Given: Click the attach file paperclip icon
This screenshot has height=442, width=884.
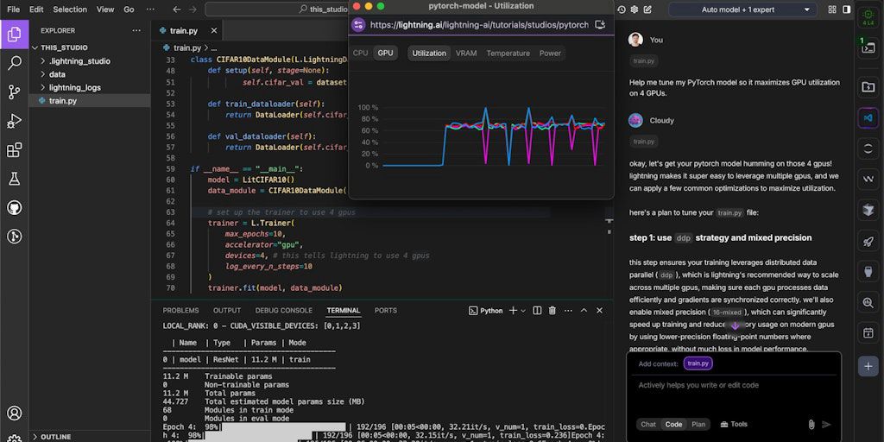Looking at the screenshot, I should tap(811, 424).
